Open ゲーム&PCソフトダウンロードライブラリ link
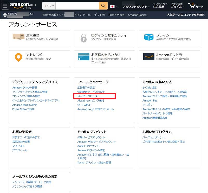Image resolution: width=208 pixels, height=193 pixels. [36, 101]
